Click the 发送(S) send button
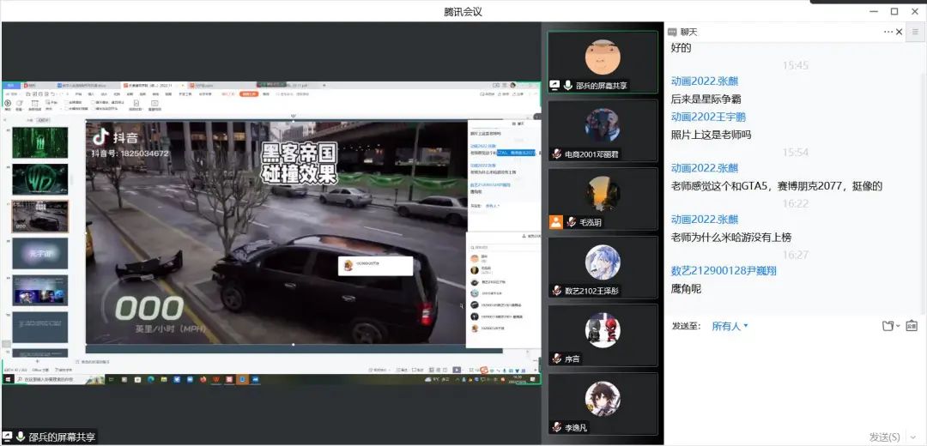 (x=884, y=437)
